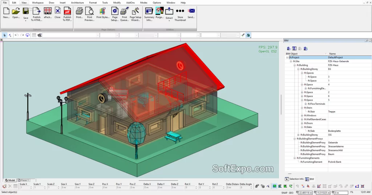Viewport: 372px width, 195px height.
Task: Select Publish To HTML
Action: click(37, 14)
